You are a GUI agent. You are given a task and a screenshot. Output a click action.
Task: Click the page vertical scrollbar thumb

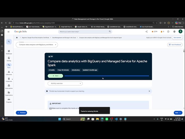pos(184,51)
